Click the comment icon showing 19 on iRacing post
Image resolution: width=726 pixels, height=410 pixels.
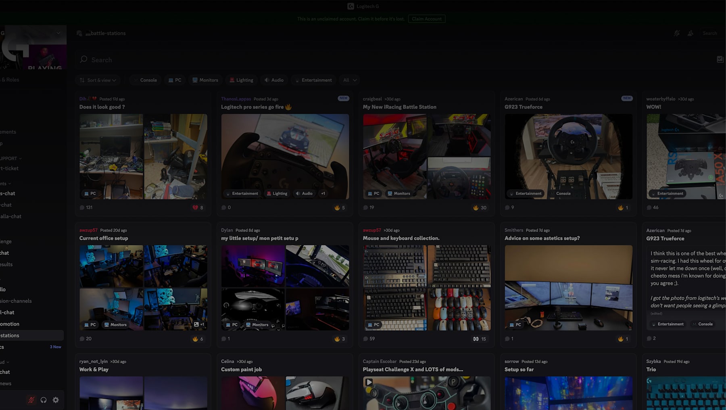pos(365,207)
